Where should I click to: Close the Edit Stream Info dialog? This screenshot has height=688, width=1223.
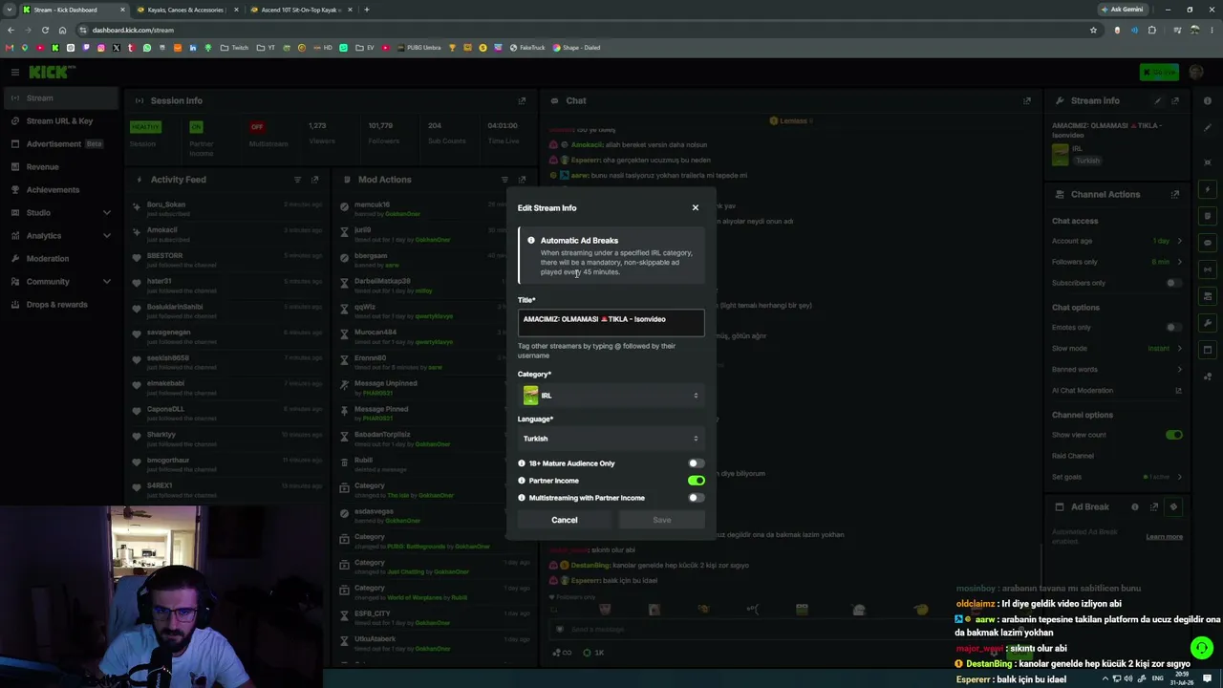[x=695, y=207]
